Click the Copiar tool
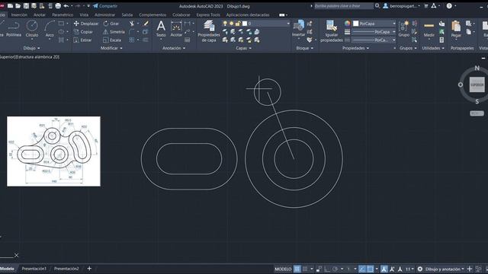Screen dimensions: 488x274 coord(83,32)
